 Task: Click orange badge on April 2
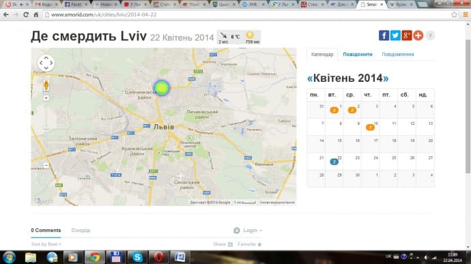point(352,111)
